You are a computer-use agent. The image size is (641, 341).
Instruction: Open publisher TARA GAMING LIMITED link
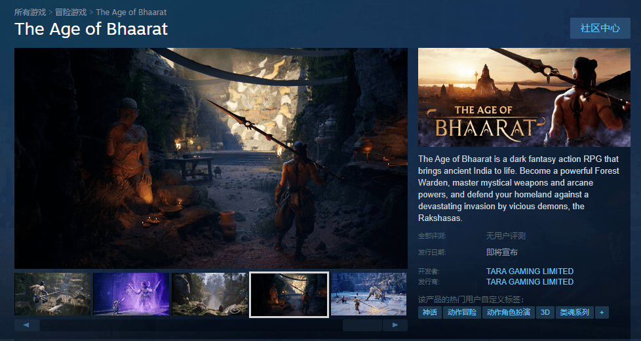[x=530, y=282]
